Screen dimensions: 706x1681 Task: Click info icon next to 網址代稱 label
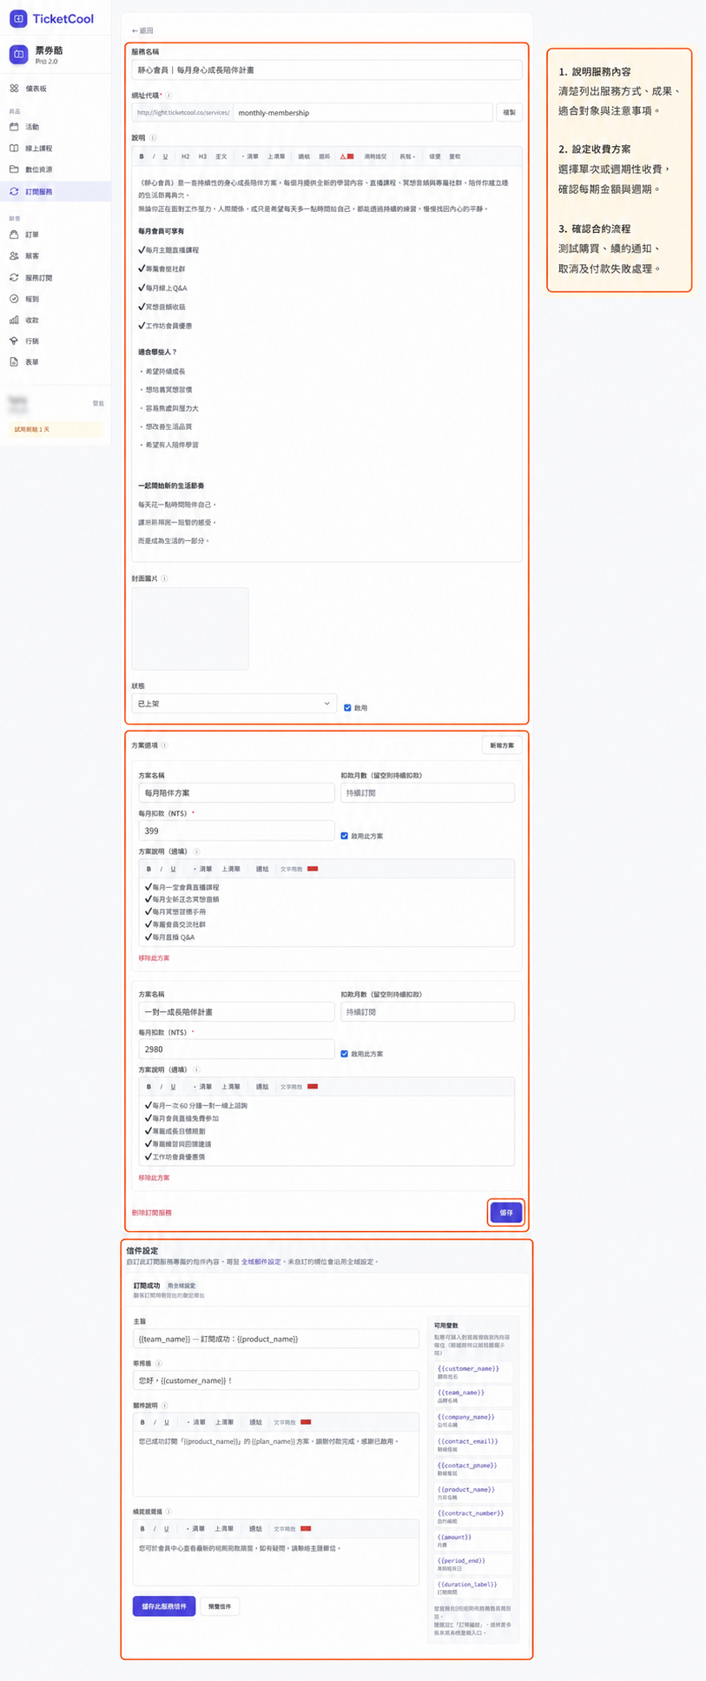tap(168, 96)
